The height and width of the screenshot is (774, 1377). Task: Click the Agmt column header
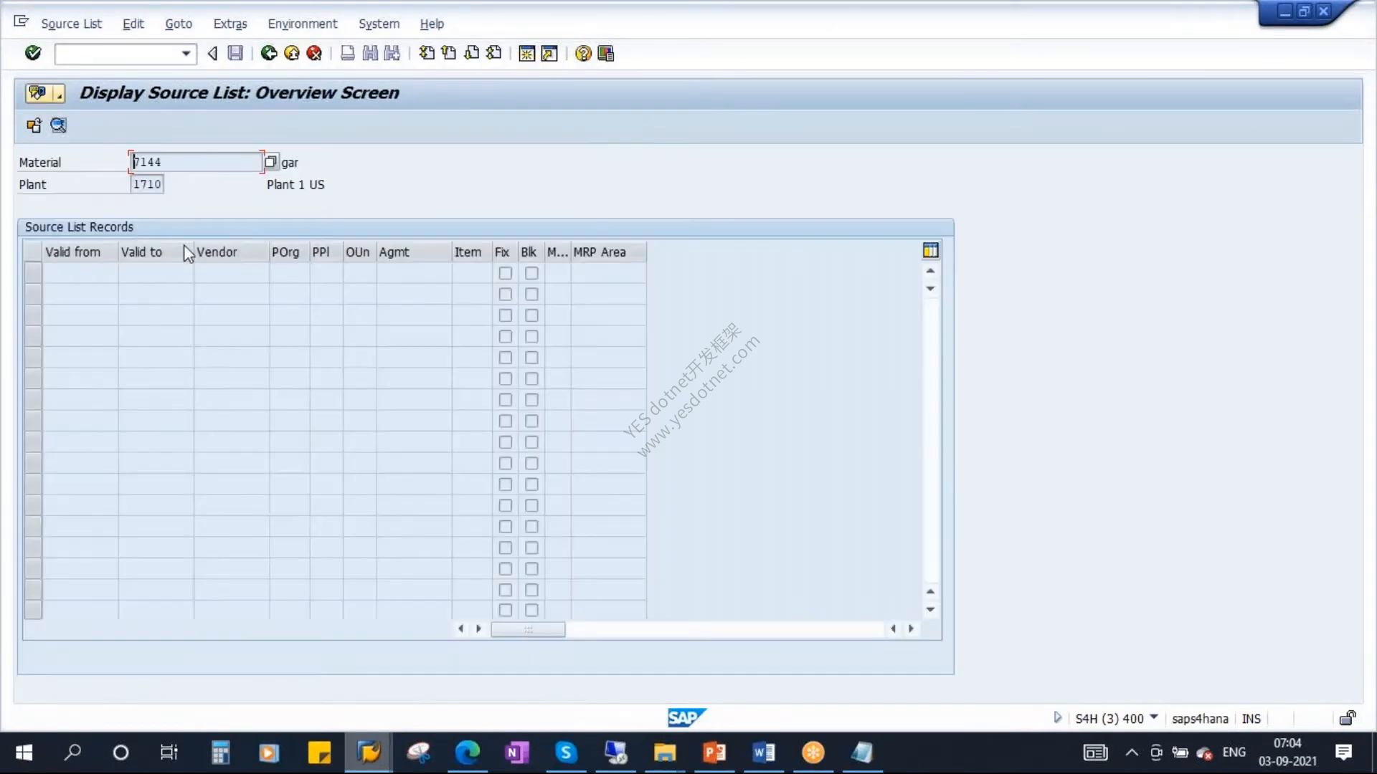point(414,252)
